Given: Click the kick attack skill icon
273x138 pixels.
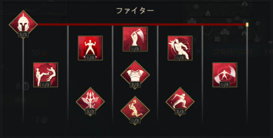Looking at the screenshot, I should pos(45,75).
